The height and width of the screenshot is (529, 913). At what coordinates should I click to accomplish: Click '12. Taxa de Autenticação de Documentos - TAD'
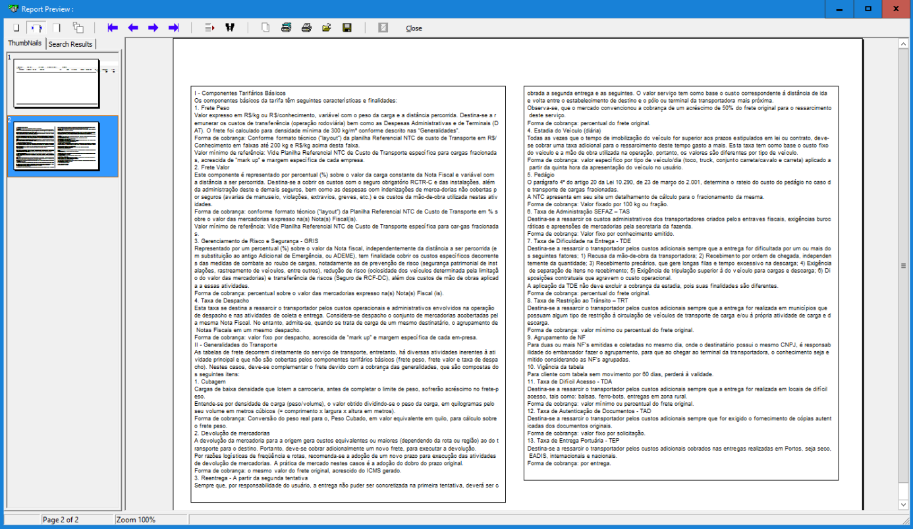pos(590,411)
